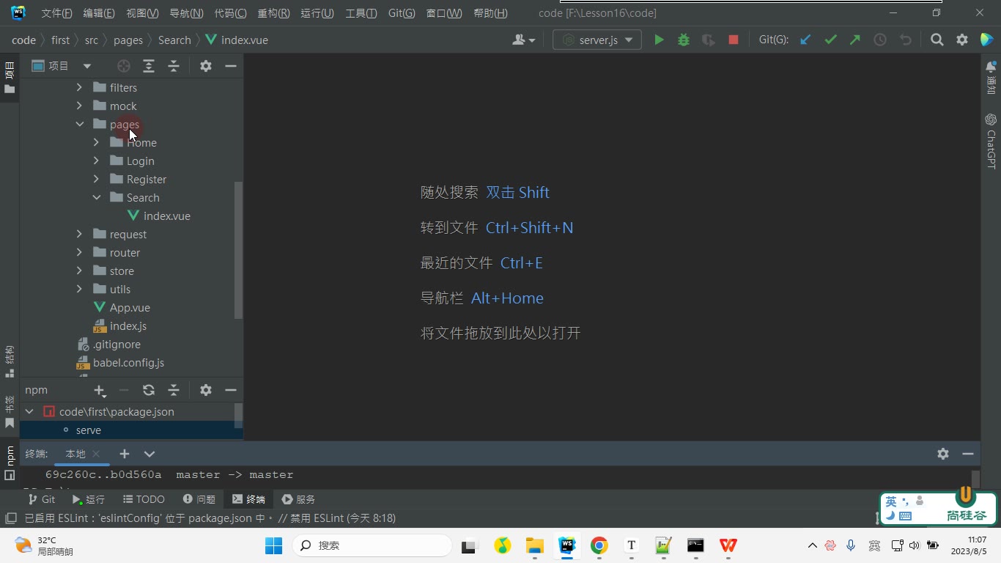The width and height of the screenshot is (1001, 563).
Task: Collapse the Search folder in tree
Action: pos(97,197)
